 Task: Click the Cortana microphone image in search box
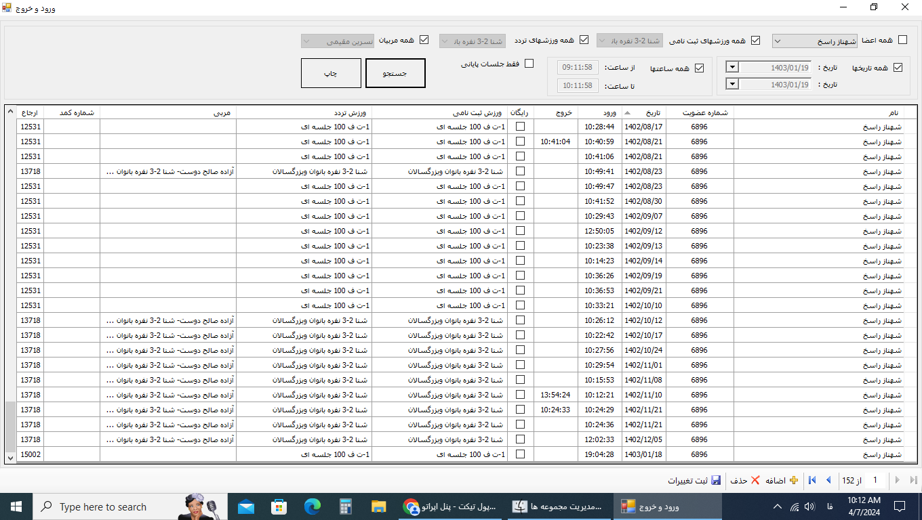point(200,506)
